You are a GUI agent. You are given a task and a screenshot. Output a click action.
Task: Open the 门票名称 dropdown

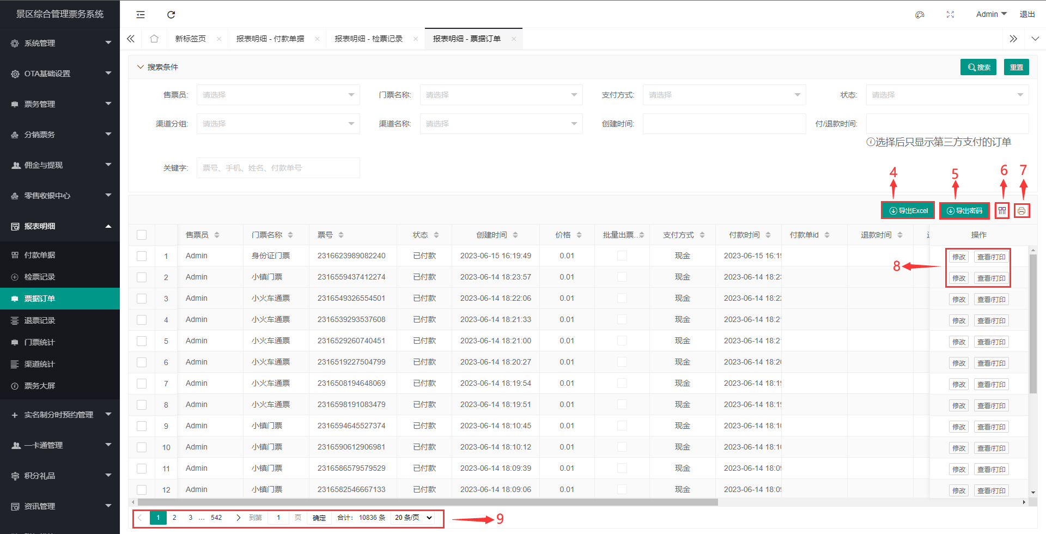tap(501, 95)
